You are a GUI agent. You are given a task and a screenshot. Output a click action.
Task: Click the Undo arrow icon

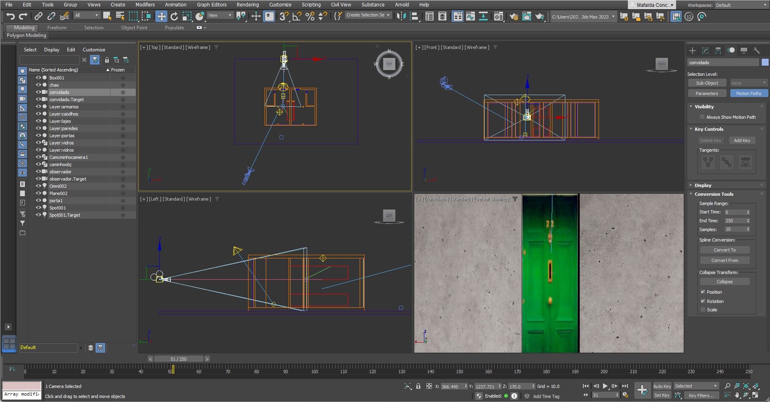[10, 16]
